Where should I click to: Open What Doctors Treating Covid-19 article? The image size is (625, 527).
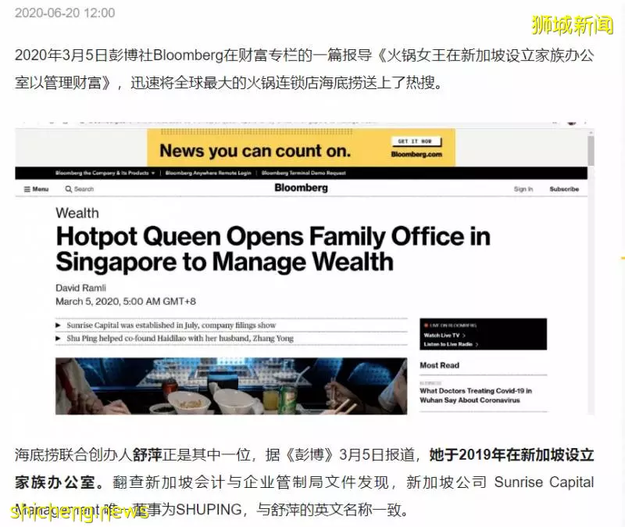click(x=476, y=396)
